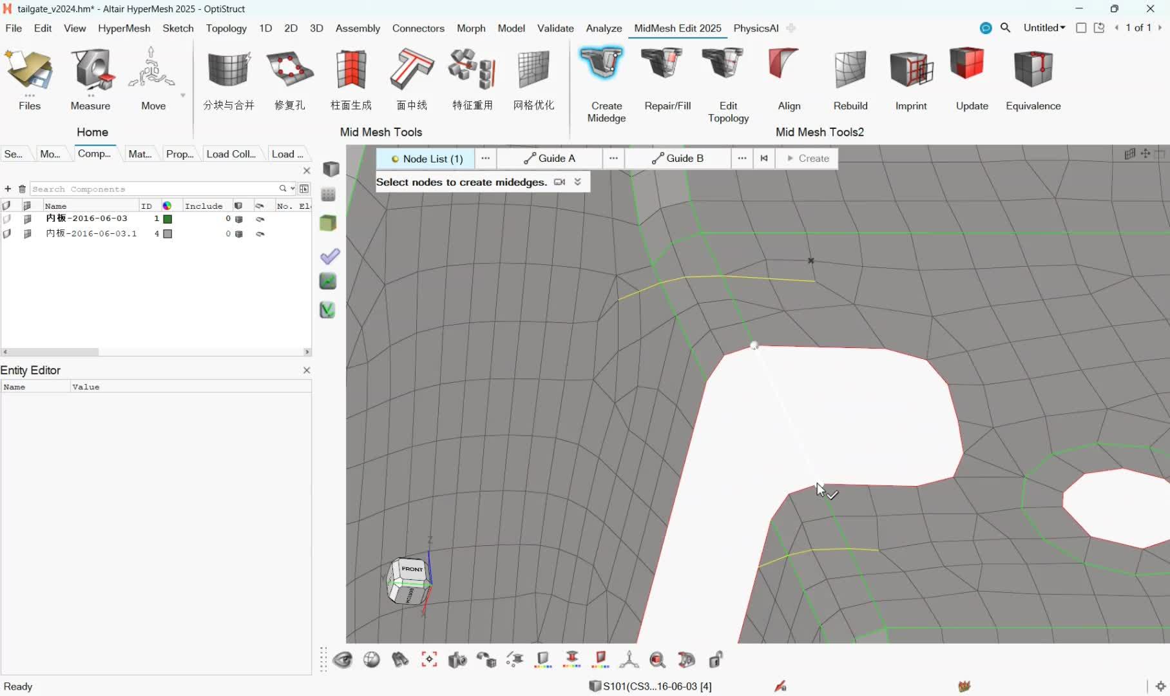Click the Imprint tool icon
The width and height of the screenshot is (1170, 696).
pyautogui.click(x=910, y=70)
